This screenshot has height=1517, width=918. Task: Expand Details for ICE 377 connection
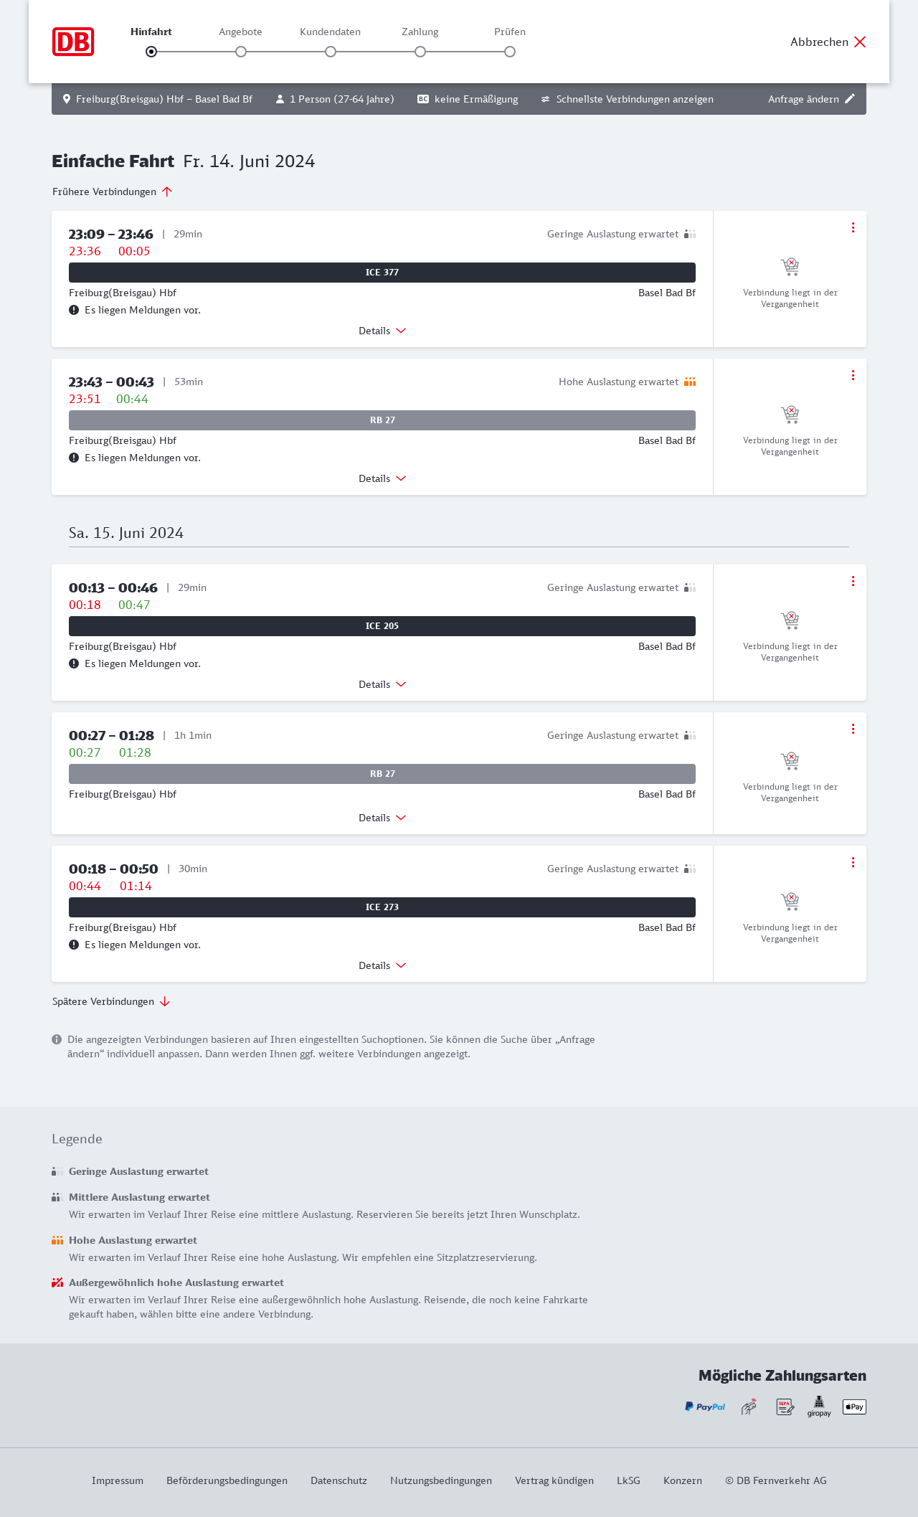382,331
